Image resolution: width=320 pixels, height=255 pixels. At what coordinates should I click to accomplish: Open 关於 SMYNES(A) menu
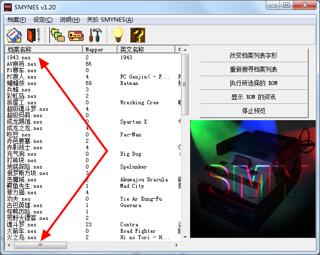110,20
